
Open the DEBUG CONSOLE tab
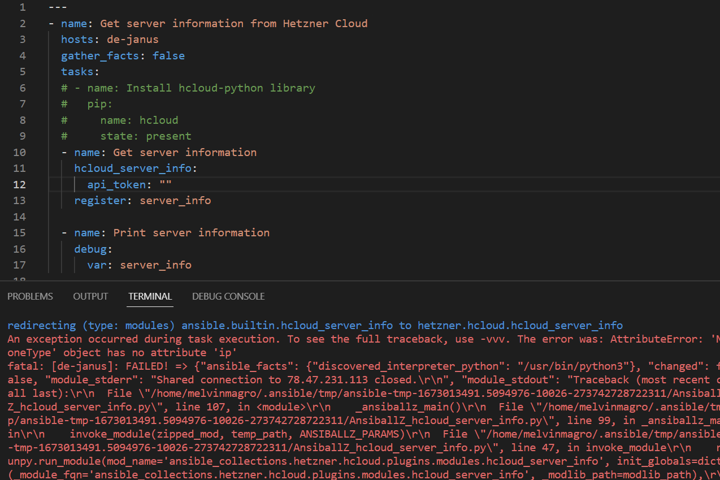228,296
